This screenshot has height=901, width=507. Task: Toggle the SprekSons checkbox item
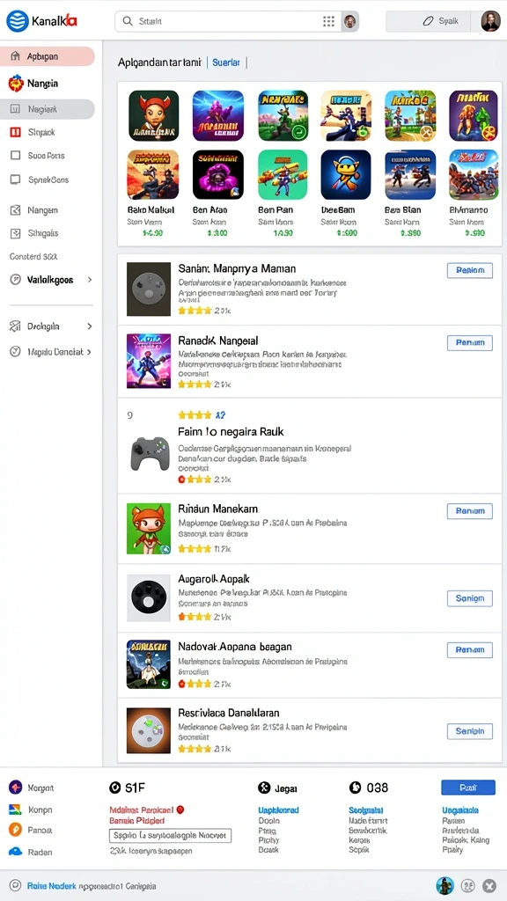click(x=16, y=179)
